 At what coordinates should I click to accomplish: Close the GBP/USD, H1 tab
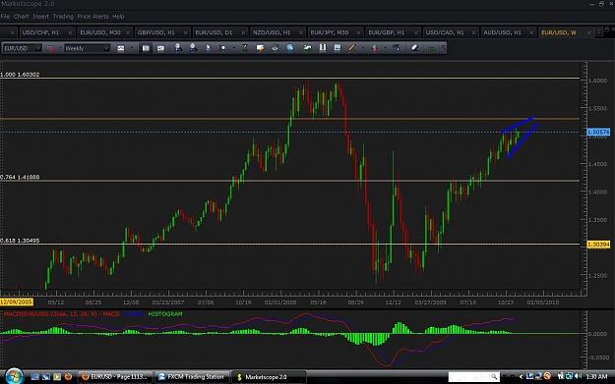click(186, 32)
